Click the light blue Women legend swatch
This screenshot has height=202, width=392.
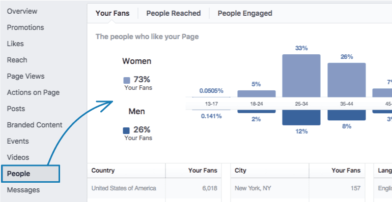[x=127, y=80]
